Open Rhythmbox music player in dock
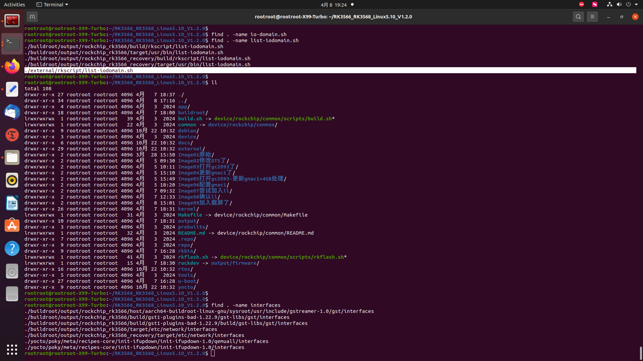The image size is (643, 361). point(12,180)
